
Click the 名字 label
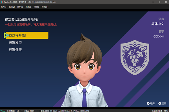(161, 31)
